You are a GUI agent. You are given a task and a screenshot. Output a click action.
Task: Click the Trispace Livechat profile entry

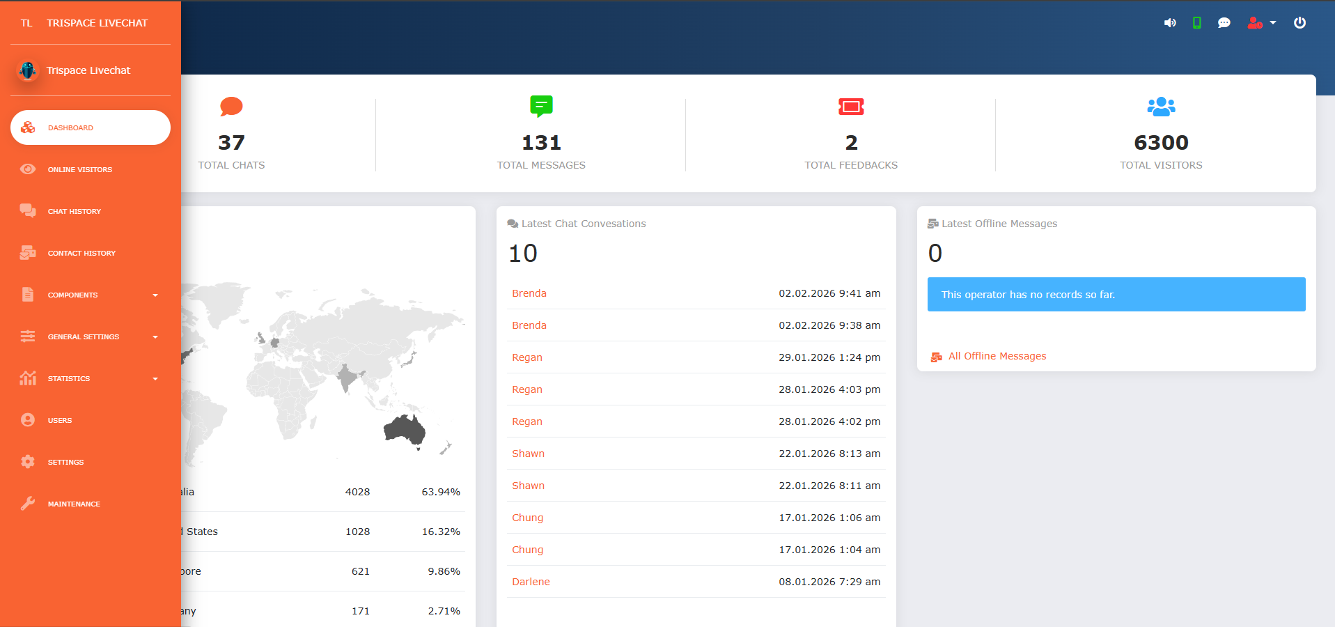point(88,70)
